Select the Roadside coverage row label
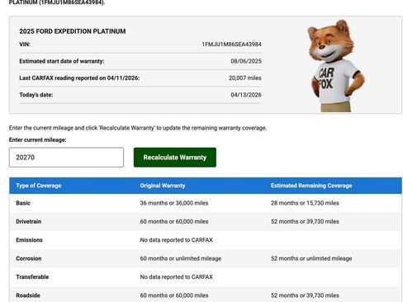The width and height of the screenshot is (403, 302). 28,295
